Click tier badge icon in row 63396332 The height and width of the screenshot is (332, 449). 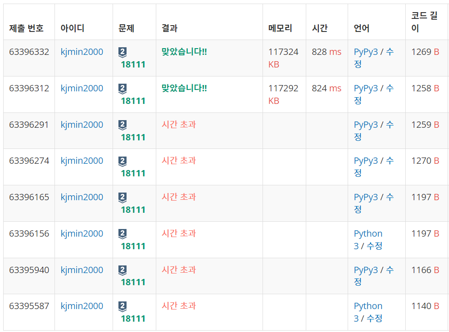point(122,52)
